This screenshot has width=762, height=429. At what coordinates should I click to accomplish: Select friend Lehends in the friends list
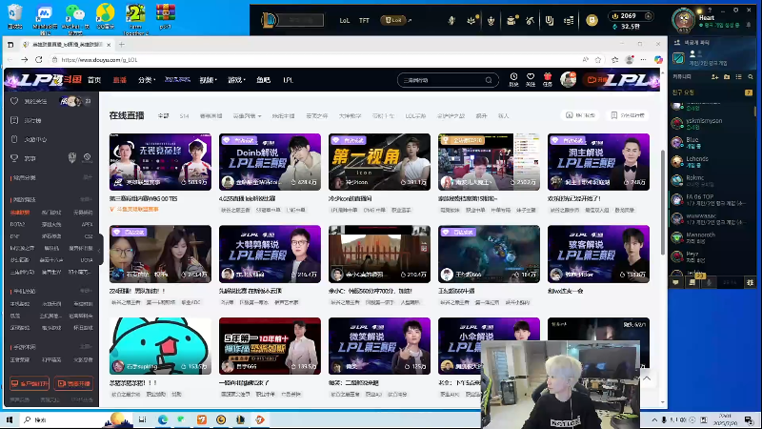pyautogui.click(x=712, y=161)
